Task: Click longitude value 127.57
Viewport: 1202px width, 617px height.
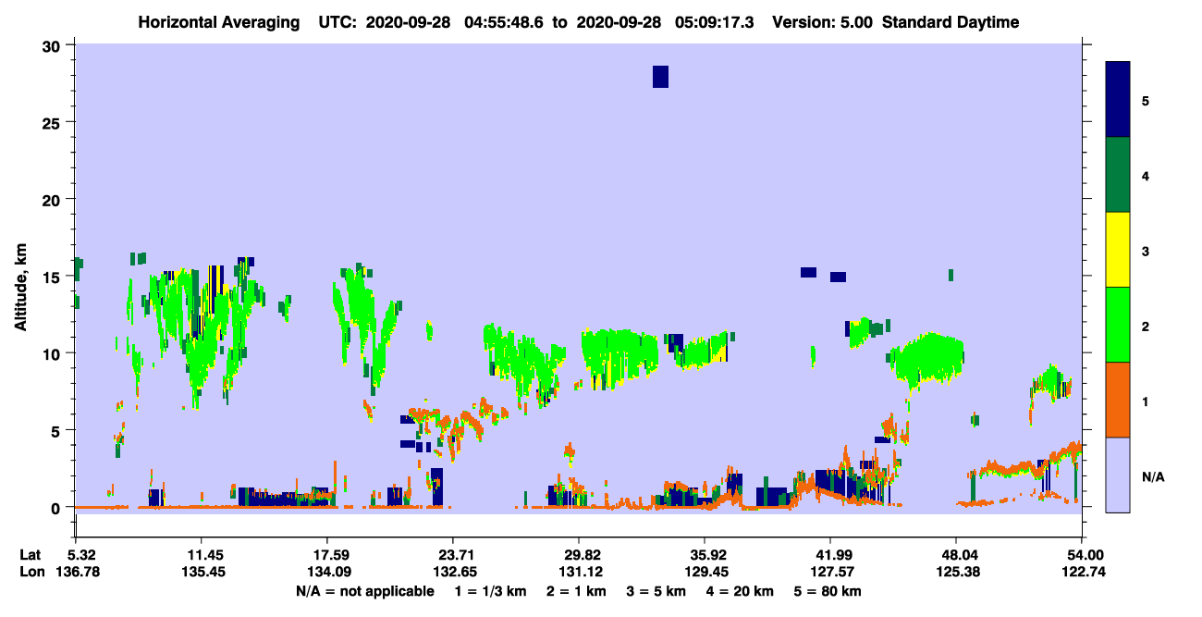Action: [830, 572]
